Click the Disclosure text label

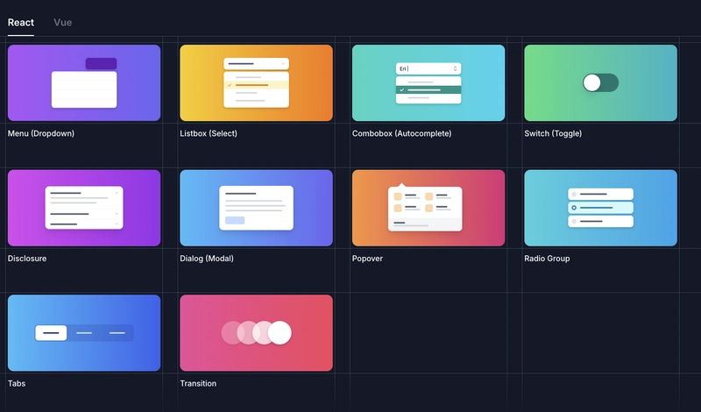tap(27, 259)
